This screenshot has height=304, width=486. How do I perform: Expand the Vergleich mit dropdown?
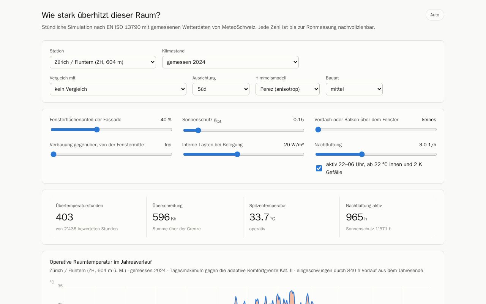click(118, 89)
